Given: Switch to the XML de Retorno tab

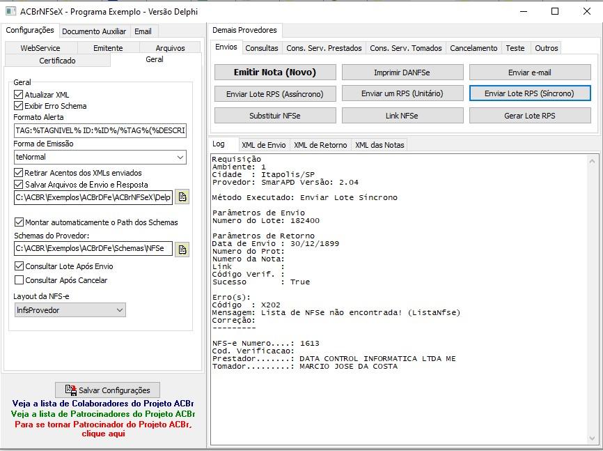Looking at the screenshot, I should [320, 145].
